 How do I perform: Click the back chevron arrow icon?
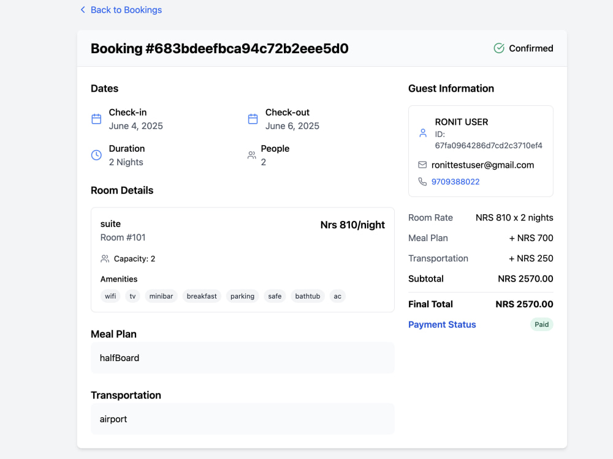83,10
